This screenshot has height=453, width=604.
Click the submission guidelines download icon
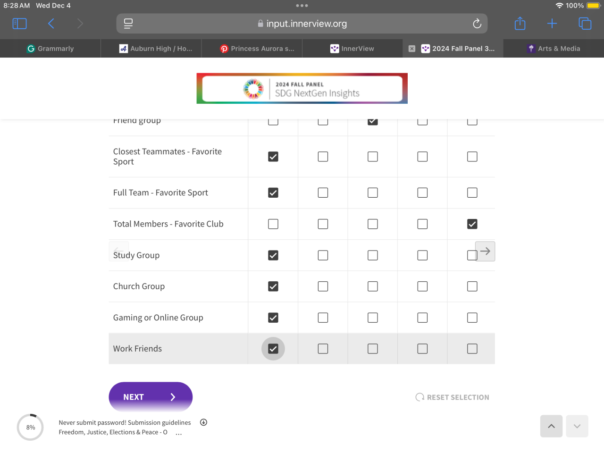(203, 422)
